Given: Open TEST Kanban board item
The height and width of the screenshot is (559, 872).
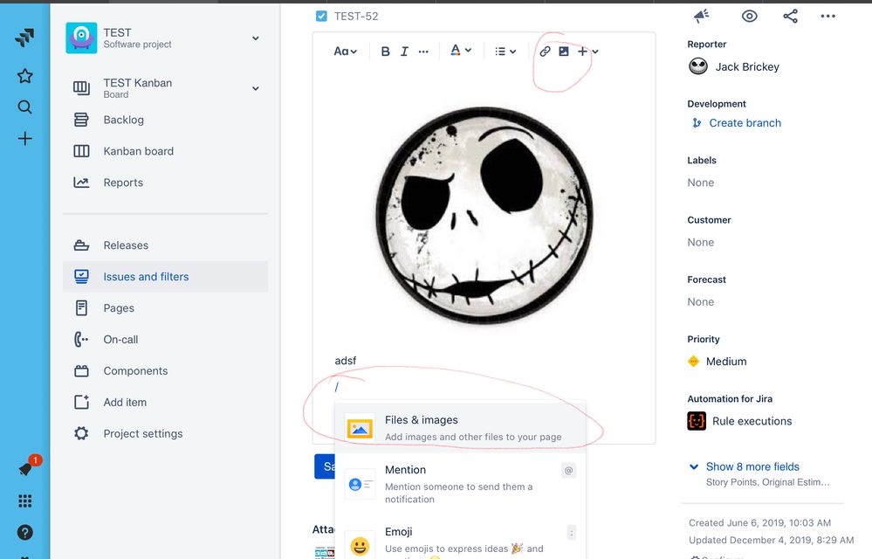Looking at the screenshot, I should [166, 88].
